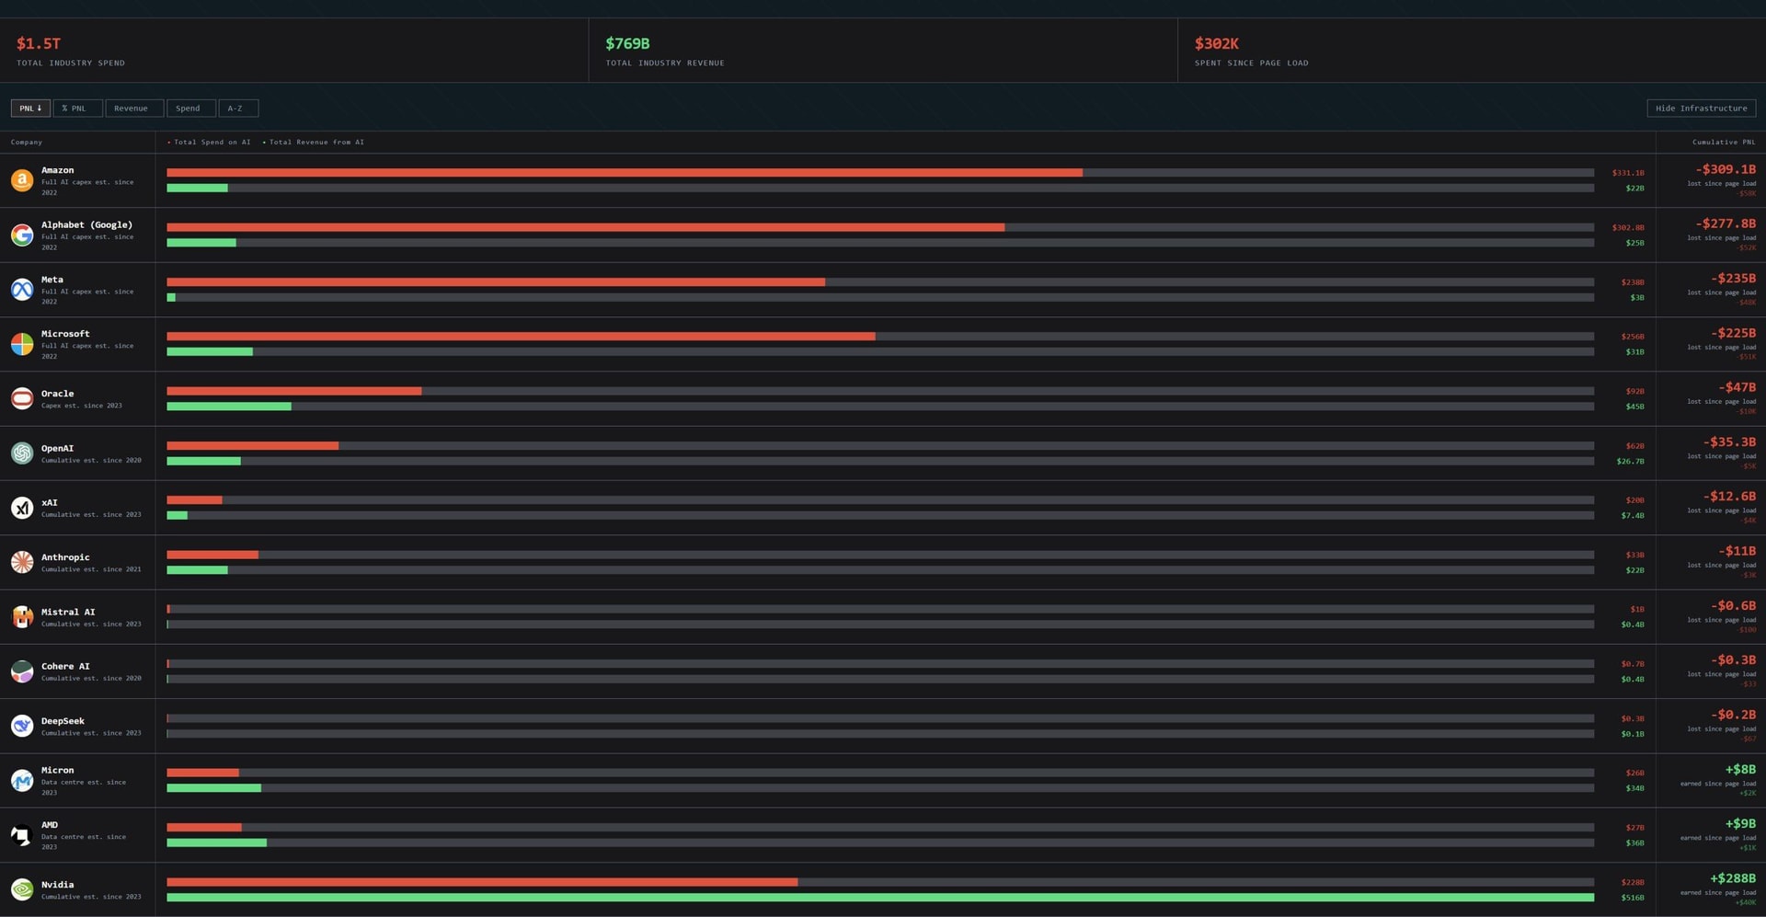Click Oracle's green revenue bar
Screen dimensions: 1766x917
point(229,407)
